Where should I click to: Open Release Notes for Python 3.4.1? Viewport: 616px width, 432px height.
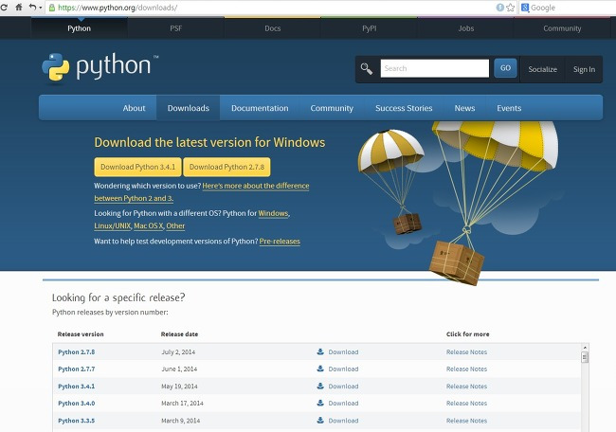coord(466,386)
